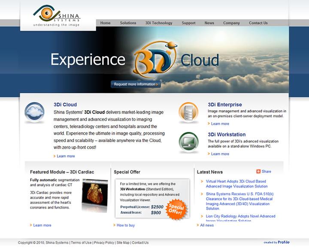The width and height of the screenshot is (309, 248).
Task: Click Learn more under 3Di Cloud
Action: 66,156
